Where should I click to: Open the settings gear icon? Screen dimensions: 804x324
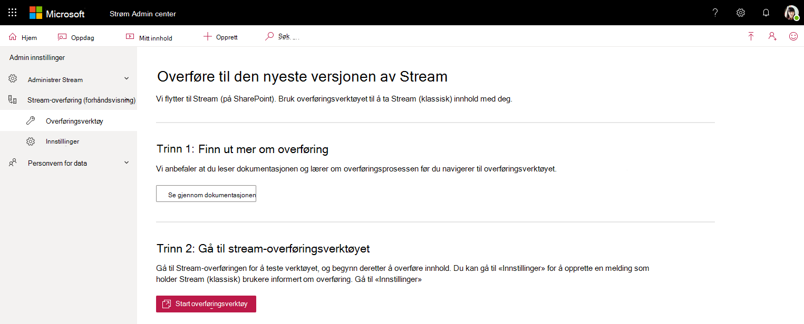click(740, 12)
